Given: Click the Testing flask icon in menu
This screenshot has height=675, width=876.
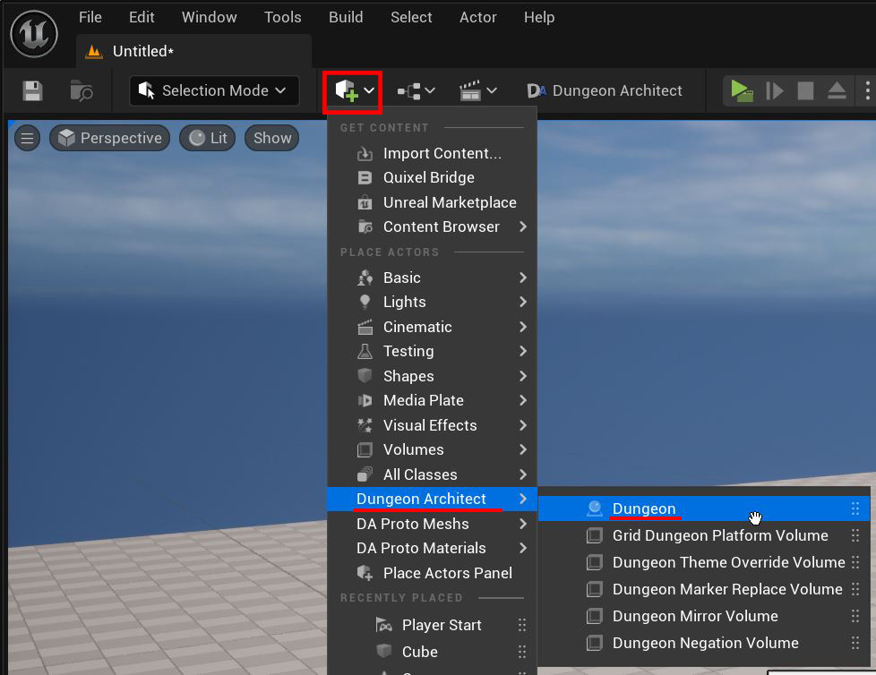Looking at the screenshot, I should (365, 351).
